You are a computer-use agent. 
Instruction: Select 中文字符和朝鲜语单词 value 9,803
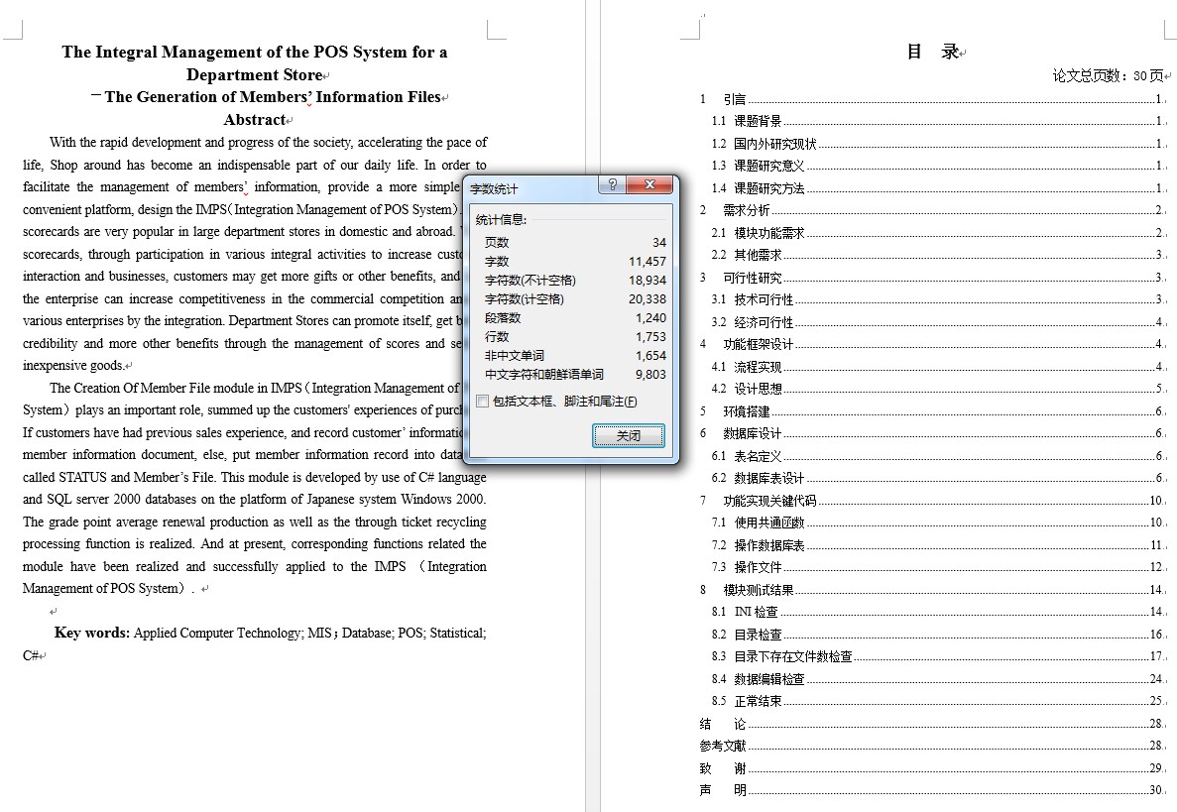click(x=650, y=374)
